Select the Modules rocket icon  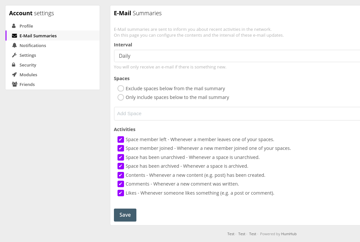click(14, 74)
